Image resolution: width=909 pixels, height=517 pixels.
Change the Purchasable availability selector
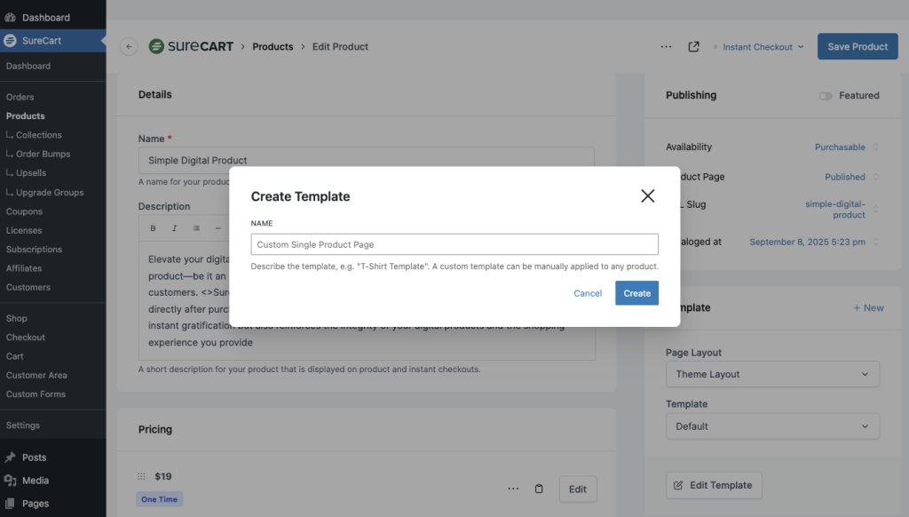[846, 147]
